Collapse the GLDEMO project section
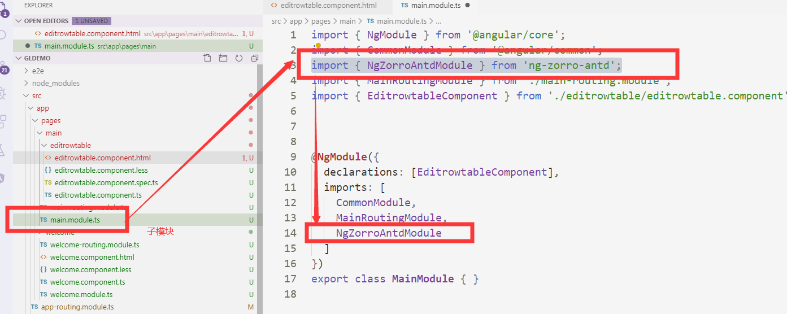This screenshot has height=314, width=787. click(19, 58)
